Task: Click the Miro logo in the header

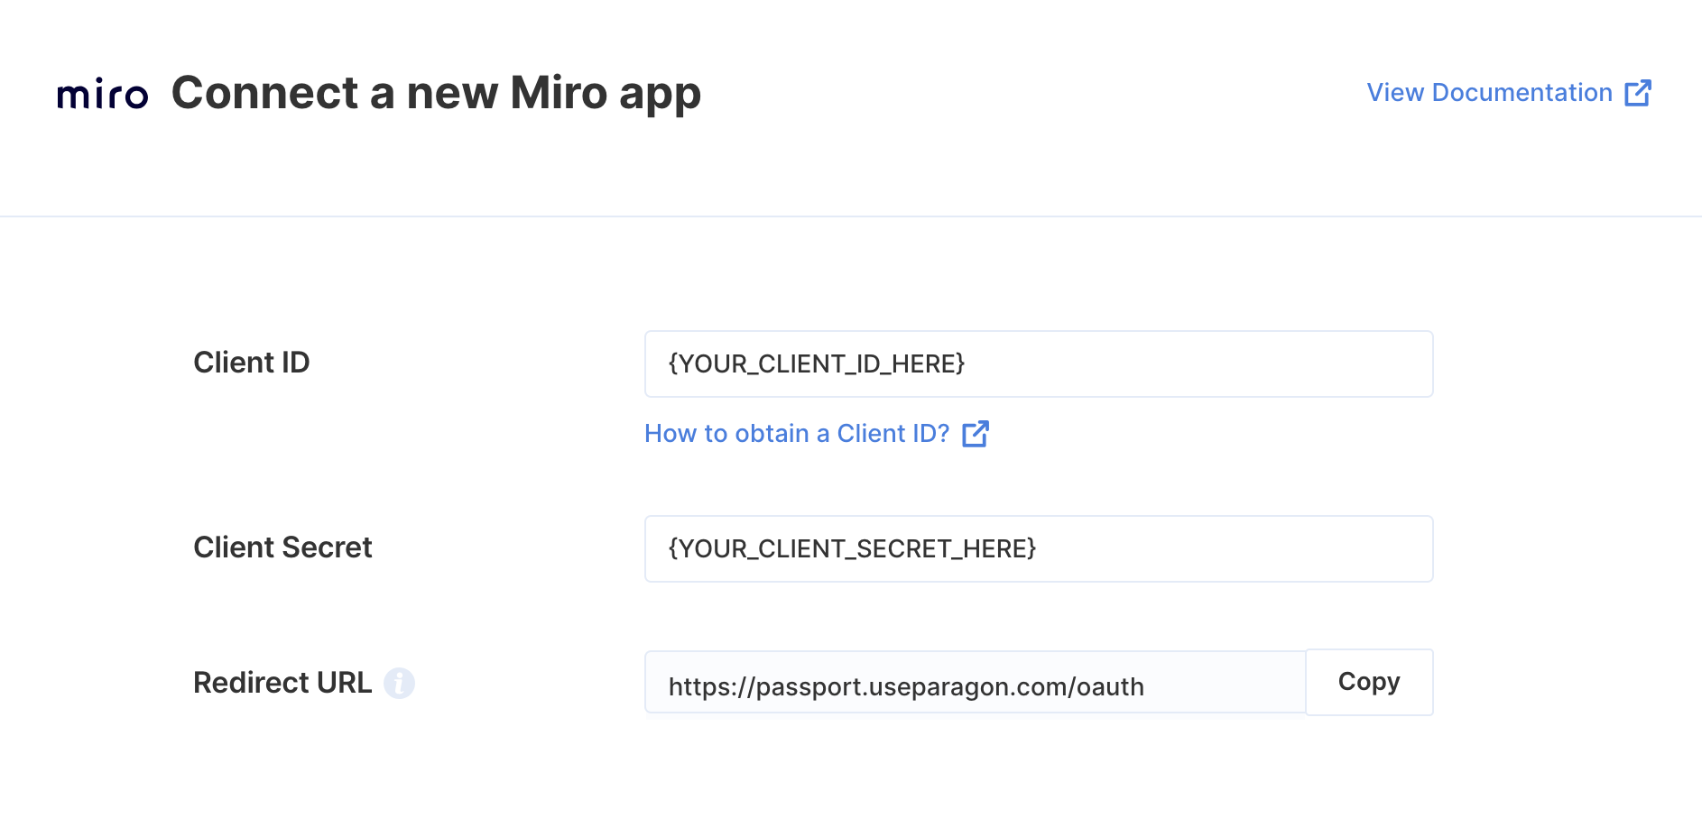Action: click(102, 94)
